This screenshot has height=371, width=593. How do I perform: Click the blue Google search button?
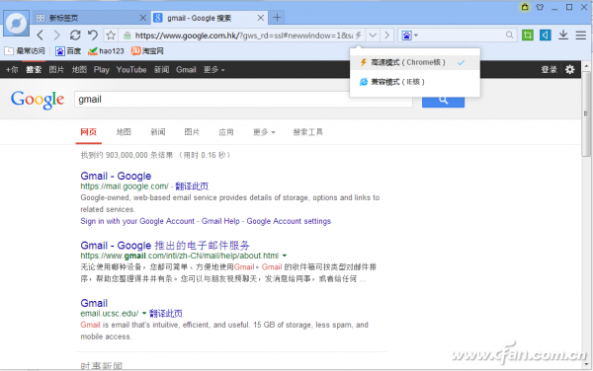coord(443,102)
